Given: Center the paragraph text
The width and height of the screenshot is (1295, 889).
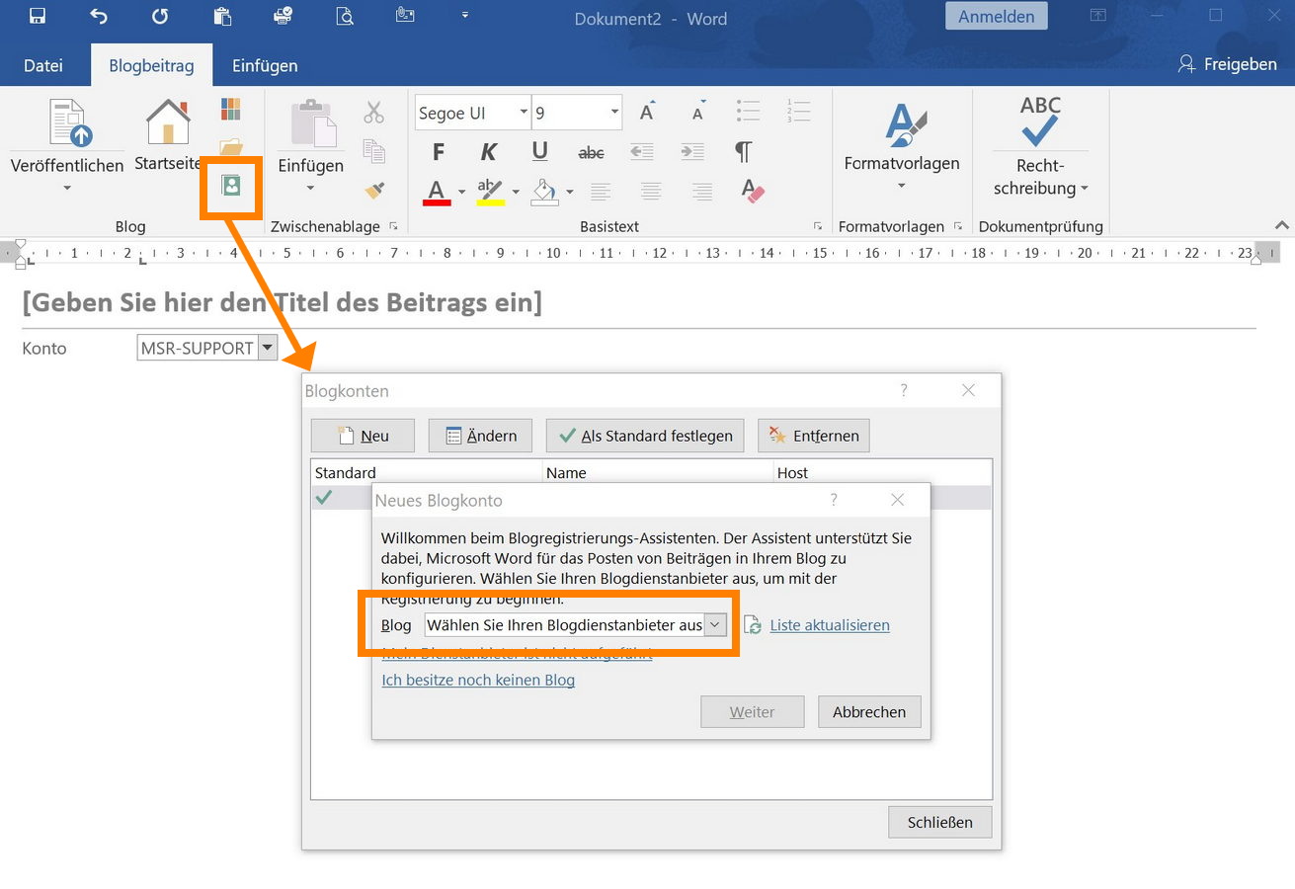Looking at the screenshot, I should click(650, 191).
